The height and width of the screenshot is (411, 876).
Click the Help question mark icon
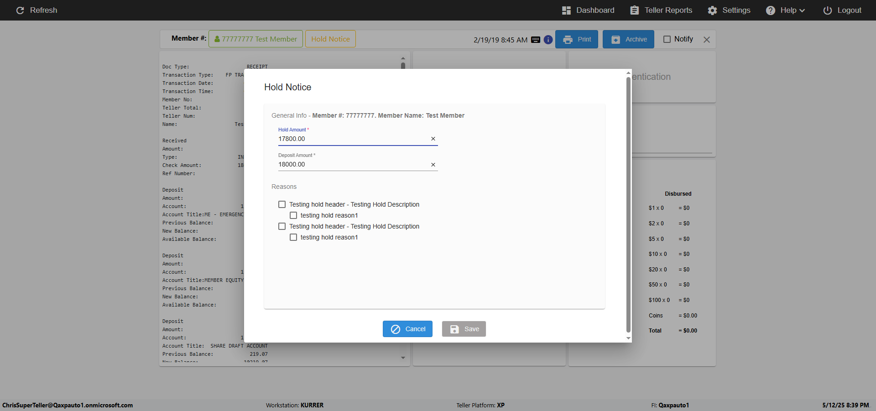pos(770,10)
